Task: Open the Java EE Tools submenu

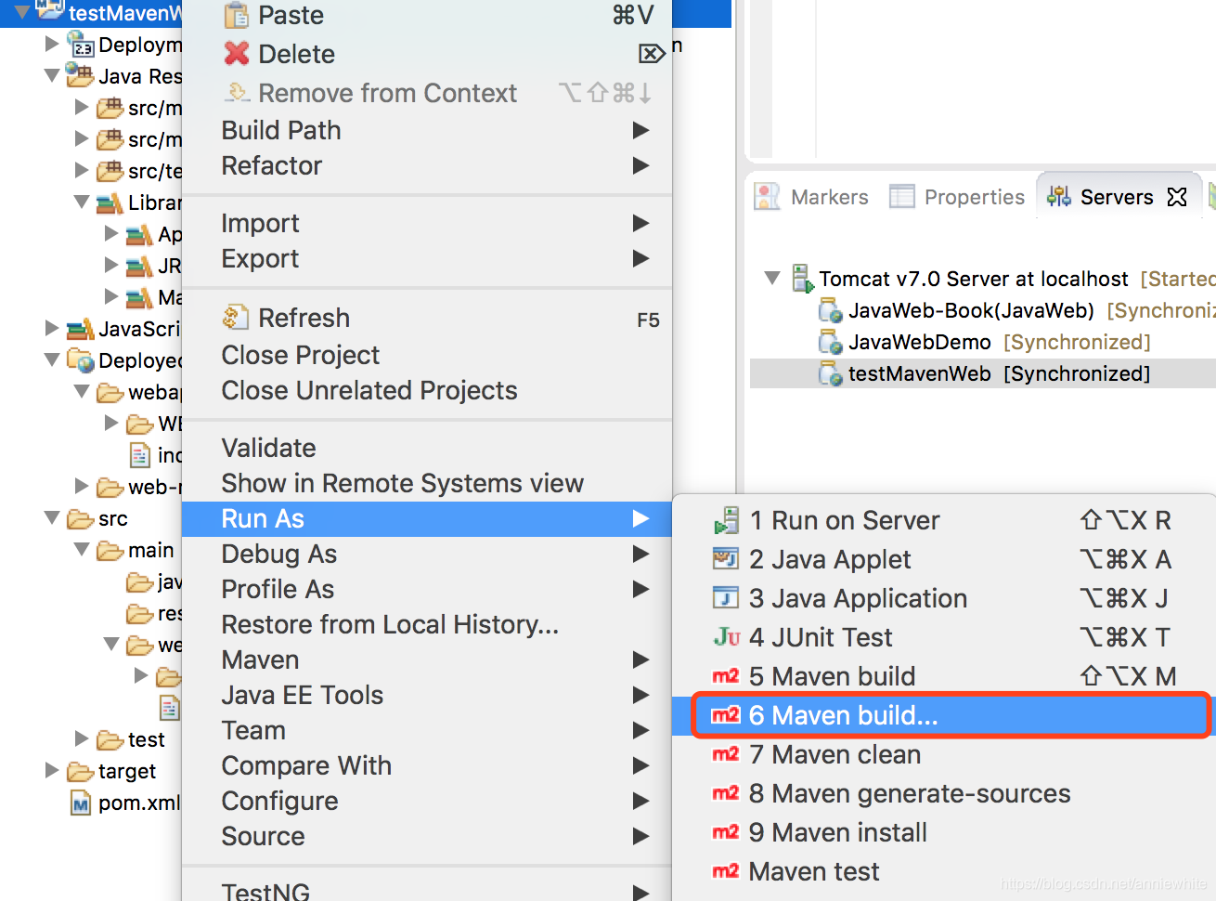Action: [427, 695]
